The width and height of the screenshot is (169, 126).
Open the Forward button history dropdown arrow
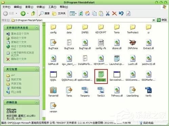coord(28,14)
